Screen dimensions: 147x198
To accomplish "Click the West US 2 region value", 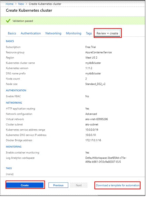I will [x=91, y=58].
